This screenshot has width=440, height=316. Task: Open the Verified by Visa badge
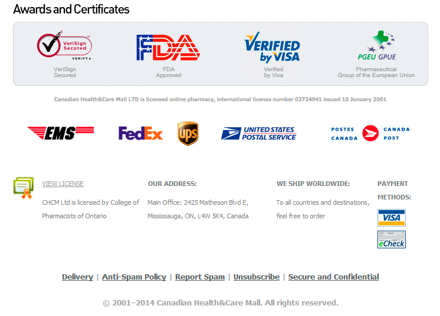(272, 48)
